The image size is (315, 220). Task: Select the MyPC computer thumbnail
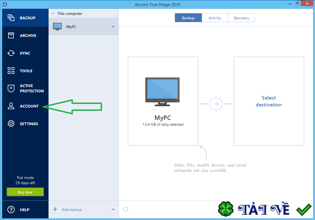(163, 91)
